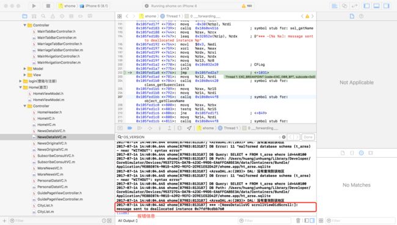Open the Report navigator tab
This screenshot has height=225, width=397.
[x=90, y=17]
